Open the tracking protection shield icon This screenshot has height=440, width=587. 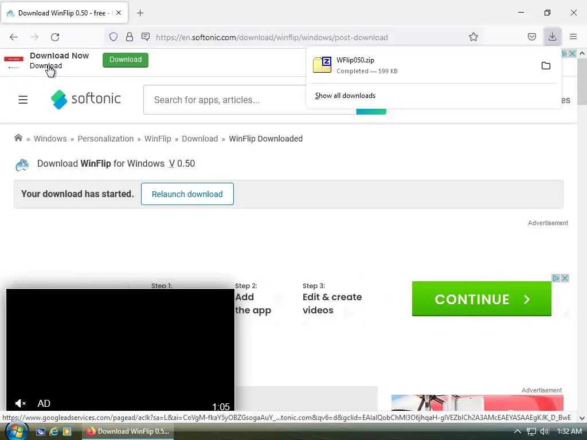coord(114,37)
